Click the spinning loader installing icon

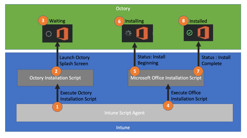point(128,33)
